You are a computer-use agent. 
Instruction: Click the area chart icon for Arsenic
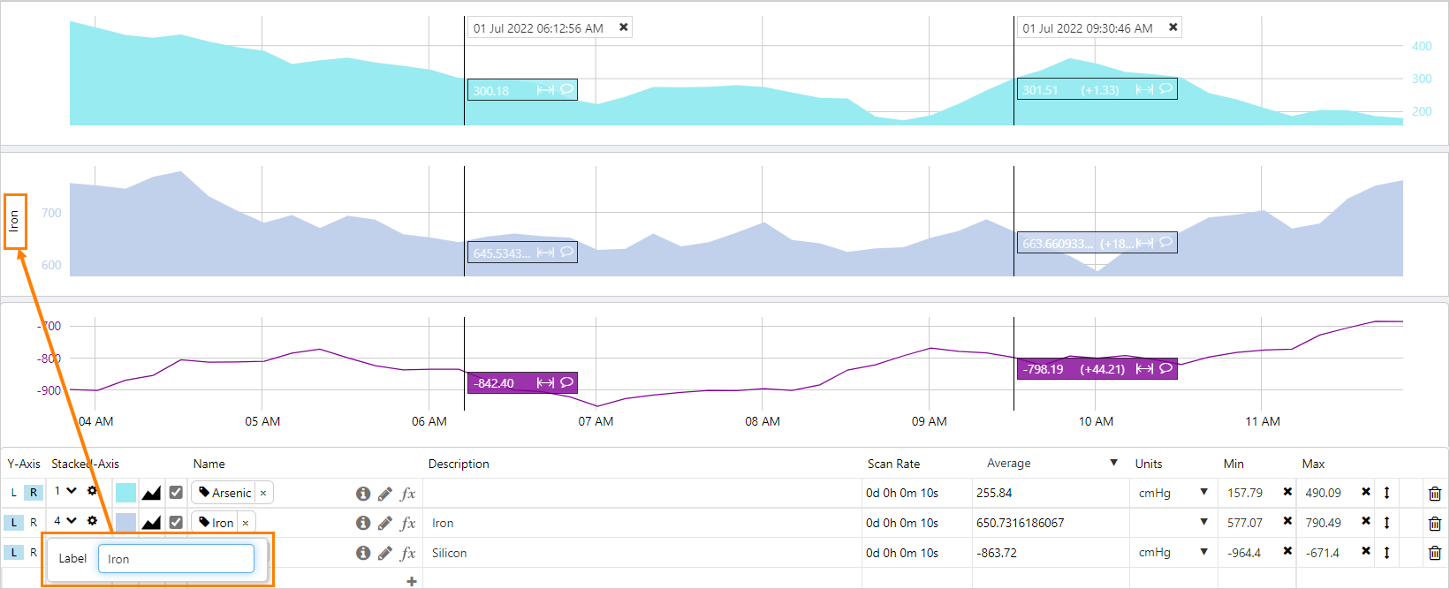pos(151,493)
